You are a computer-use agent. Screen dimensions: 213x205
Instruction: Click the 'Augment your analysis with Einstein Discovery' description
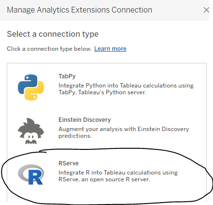click(x=124, y=132)
